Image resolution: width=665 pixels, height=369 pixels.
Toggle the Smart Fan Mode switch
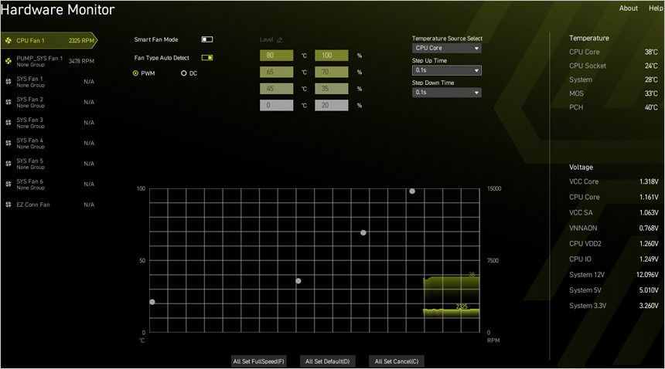point(206,39)
